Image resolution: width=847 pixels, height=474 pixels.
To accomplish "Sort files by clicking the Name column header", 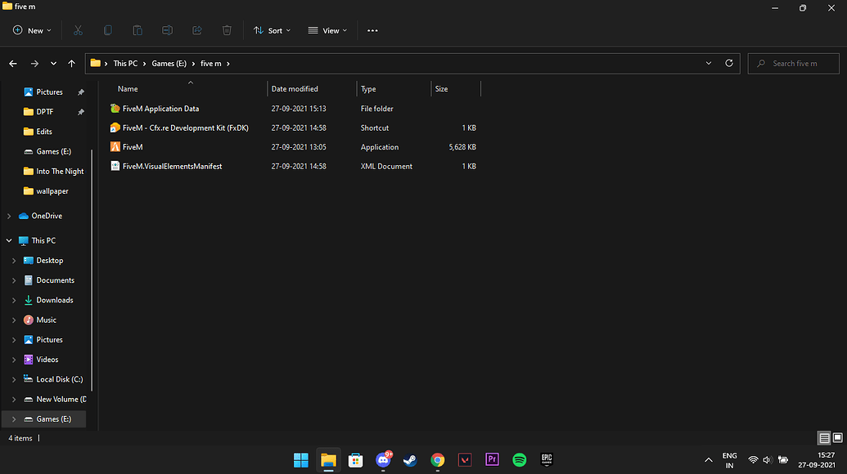I will [x=127, y=88].
